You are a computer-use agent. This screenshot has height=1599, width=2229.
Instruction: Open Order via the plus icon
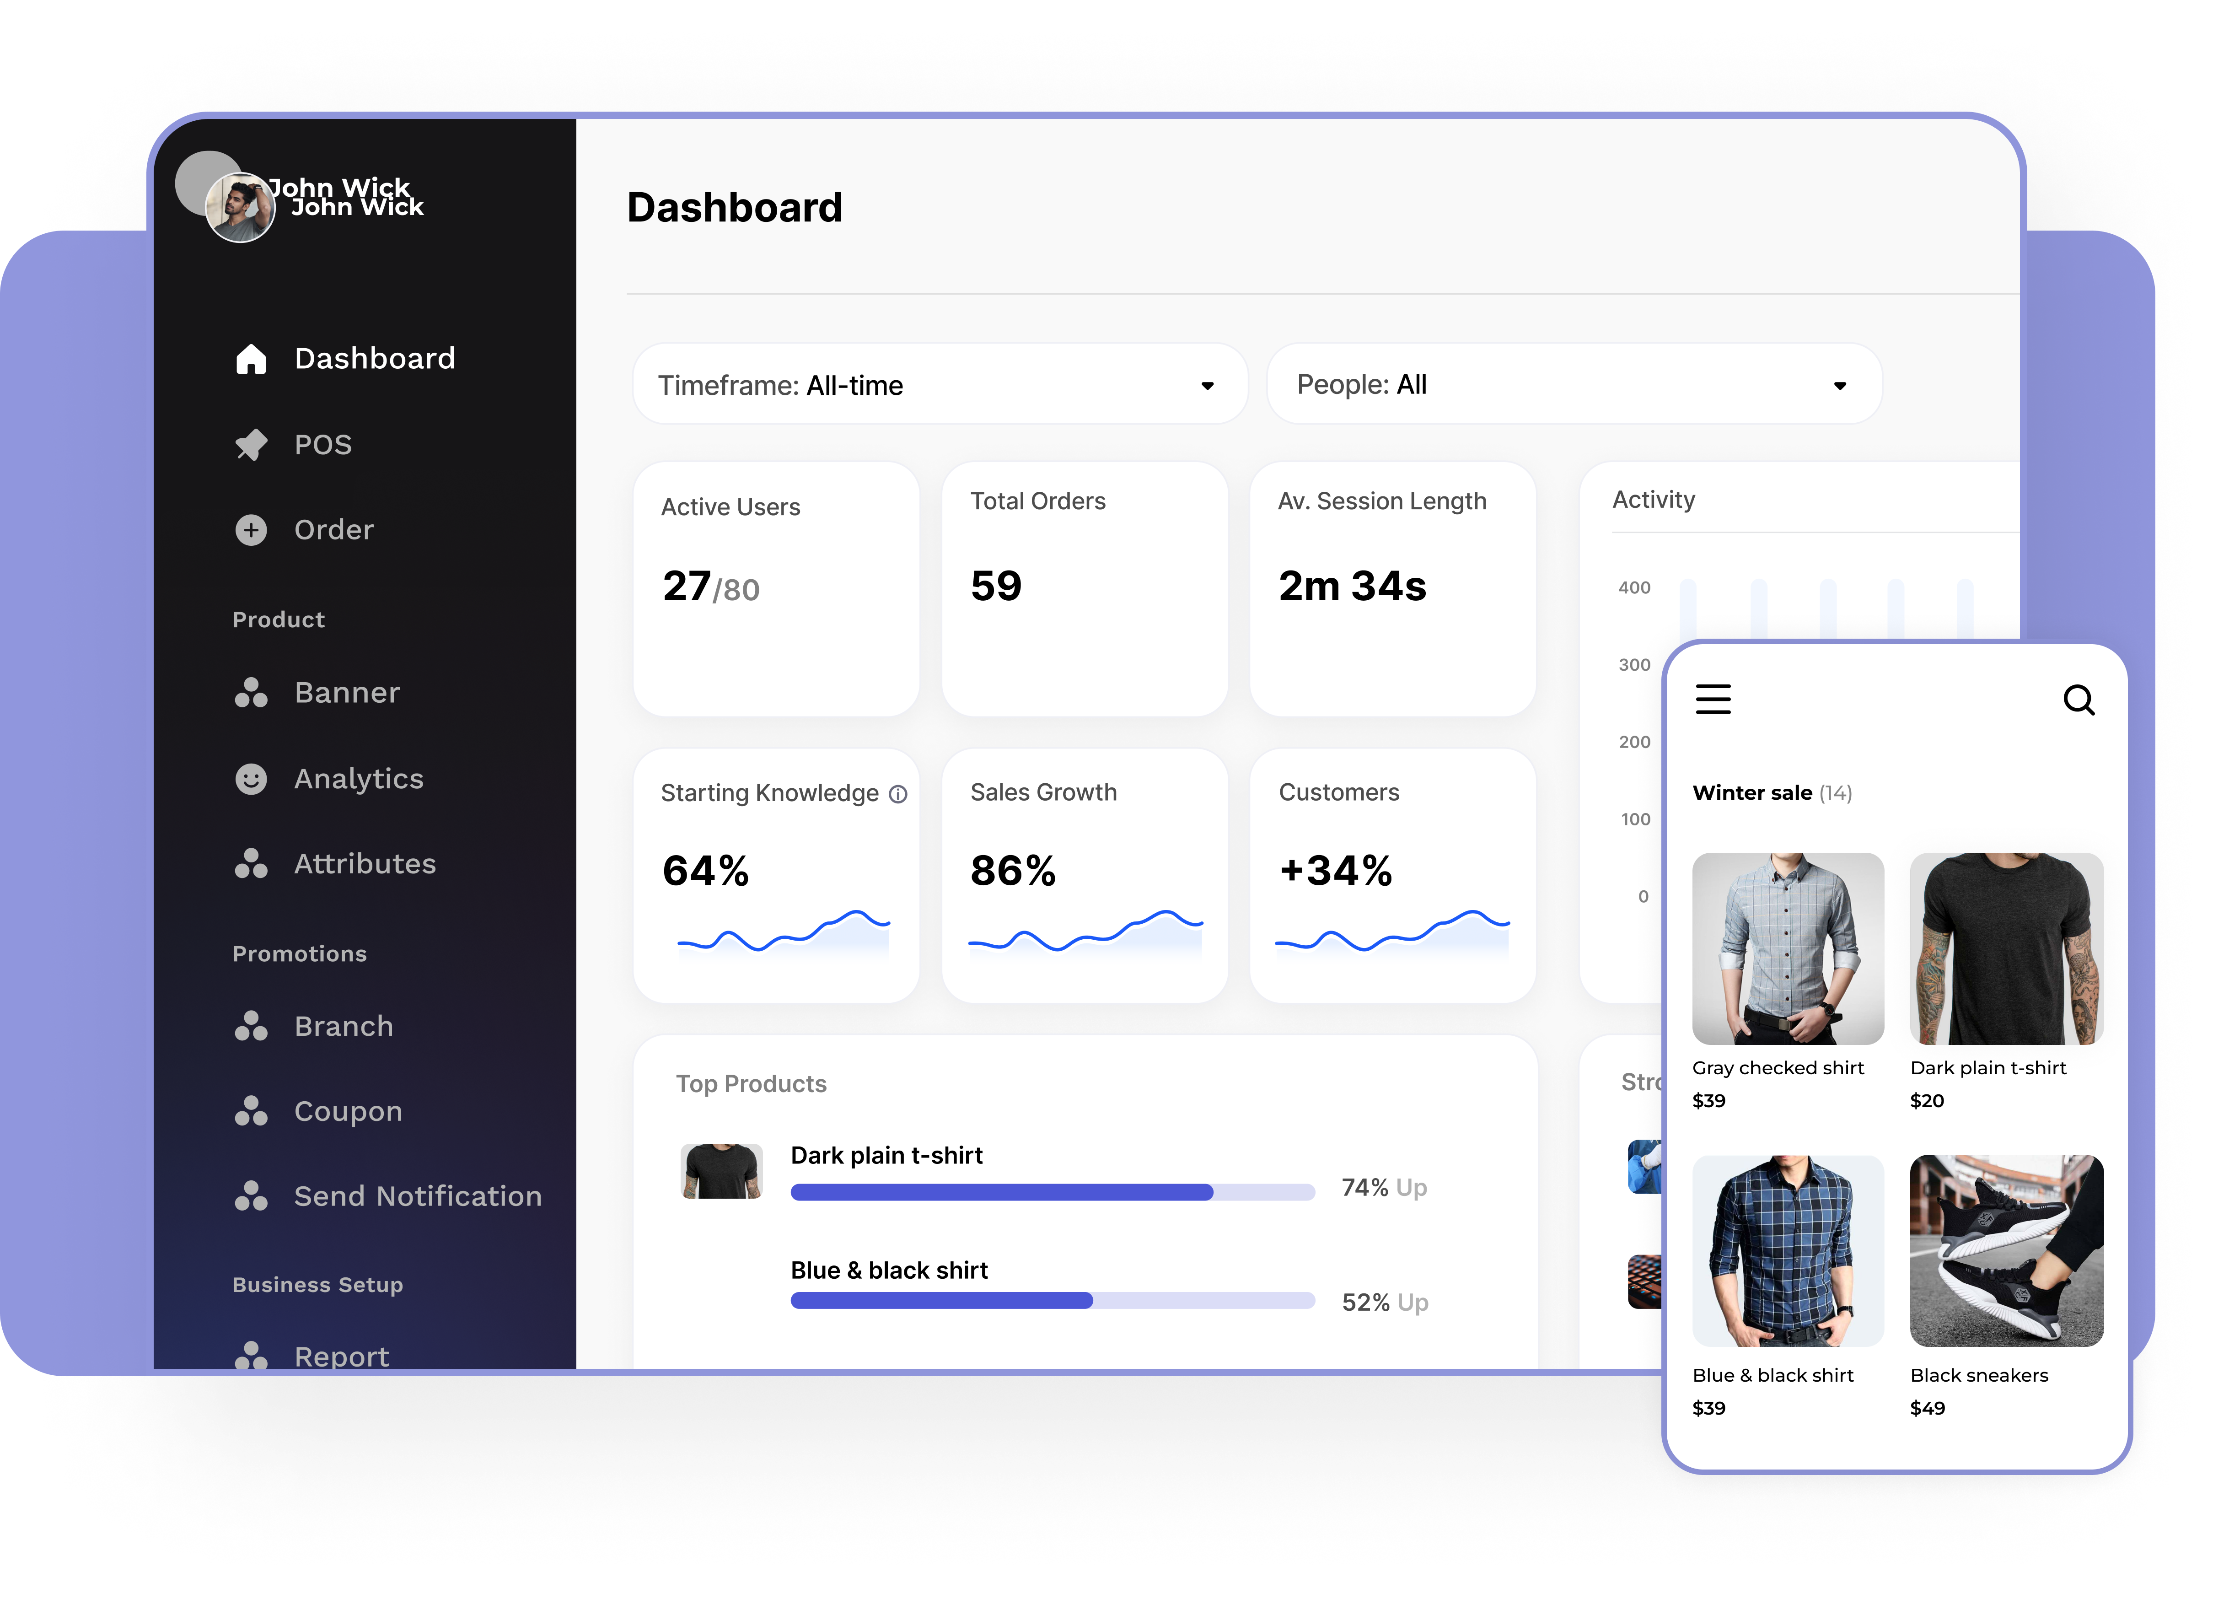[x=252, y=530]
